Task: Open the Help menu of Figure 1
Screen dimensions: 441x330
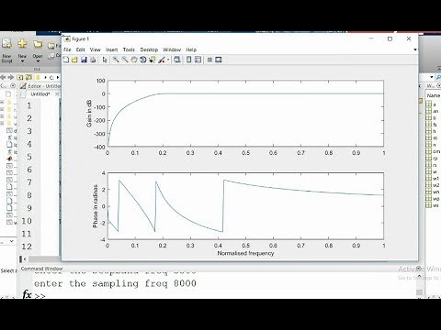Action: 191,49
